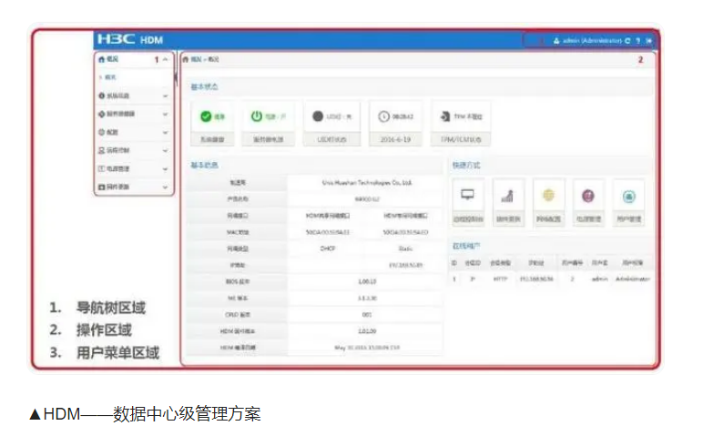Click the 2016-6-19 date label
The height and width of the screenshot is (436, 703).
pyautogui.click(x=395, y=139)
